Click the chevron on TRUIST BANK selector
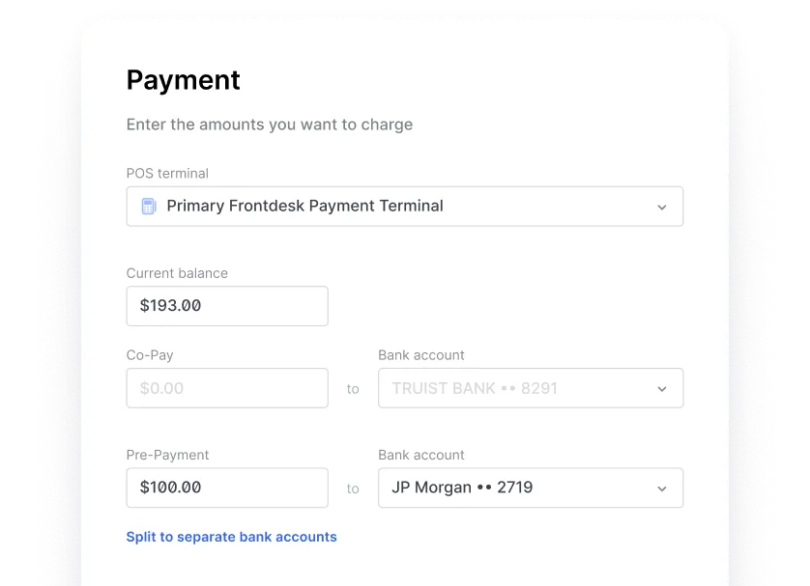This screenshot has height=586, width=810. click(662, 389)
